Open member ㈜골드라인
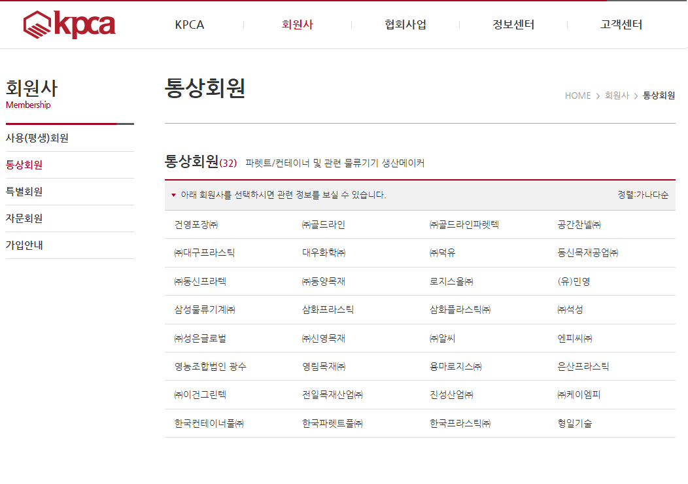 click(323, 224)
